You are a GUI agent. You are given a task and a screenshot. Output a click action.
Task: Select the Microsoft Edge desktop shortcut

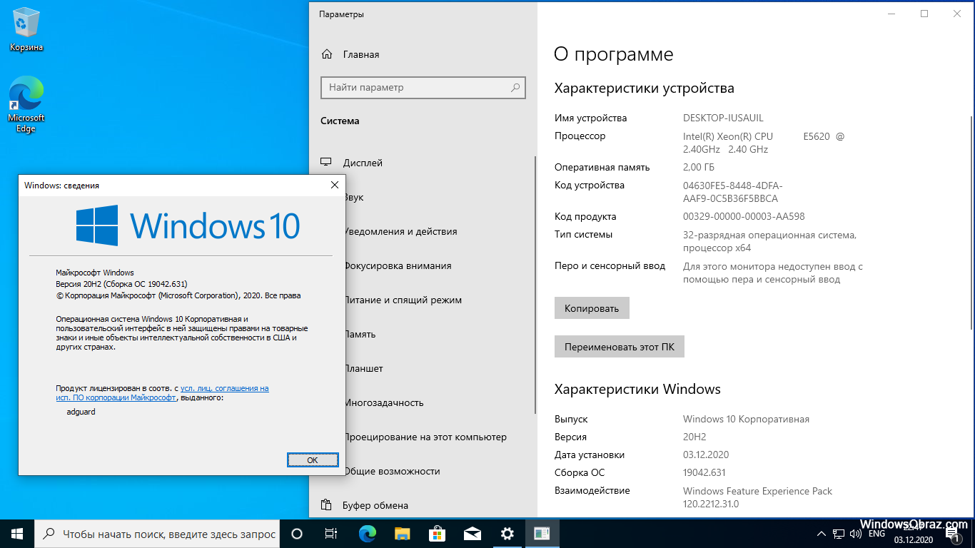coord(26,106)
